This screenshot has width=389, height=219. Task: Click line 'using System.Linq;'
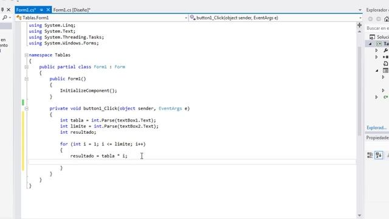tap(52, 26)
